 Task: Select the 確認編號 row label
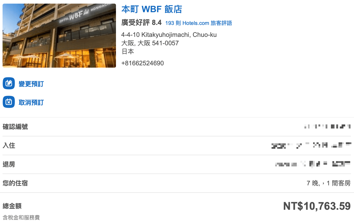point(15,127)
